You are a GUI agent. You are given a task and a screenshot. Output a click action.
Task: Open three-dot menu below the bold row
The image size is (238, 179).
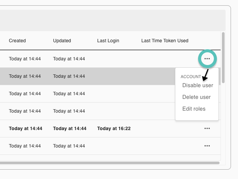click(x=207, y=146)
